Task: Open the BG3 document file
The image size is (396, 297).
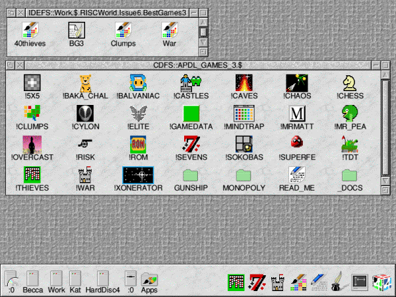Action: click(x=76, y=30)
